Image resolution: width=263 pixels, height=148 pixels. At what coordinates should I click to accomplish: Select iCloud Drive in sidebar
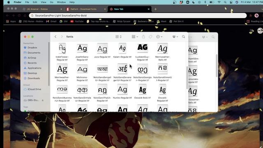click(32, 89)
